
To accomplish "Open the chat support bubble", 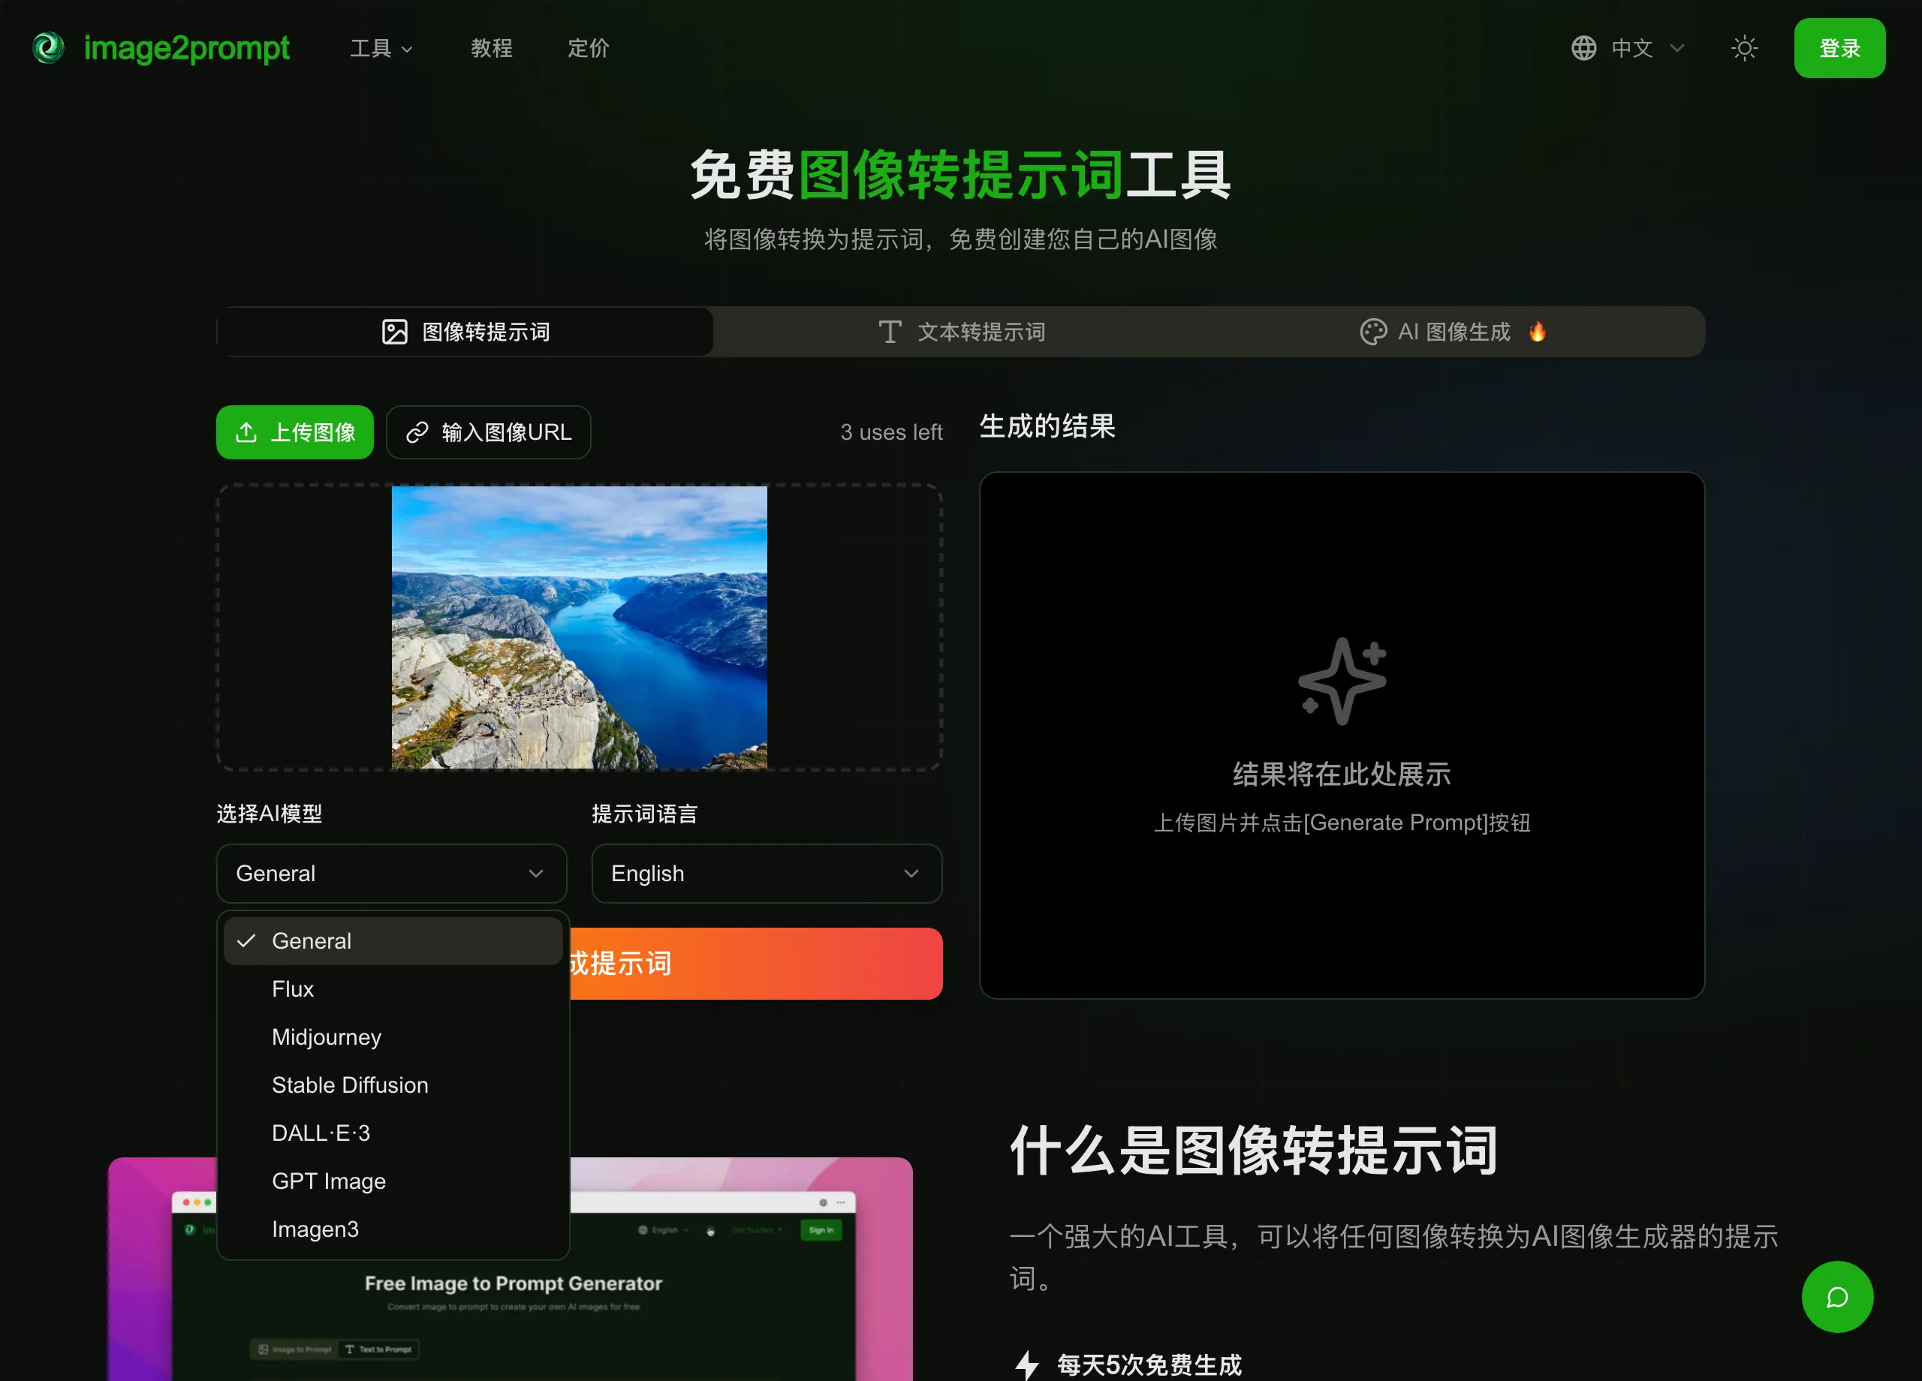I will 1836,1296.
